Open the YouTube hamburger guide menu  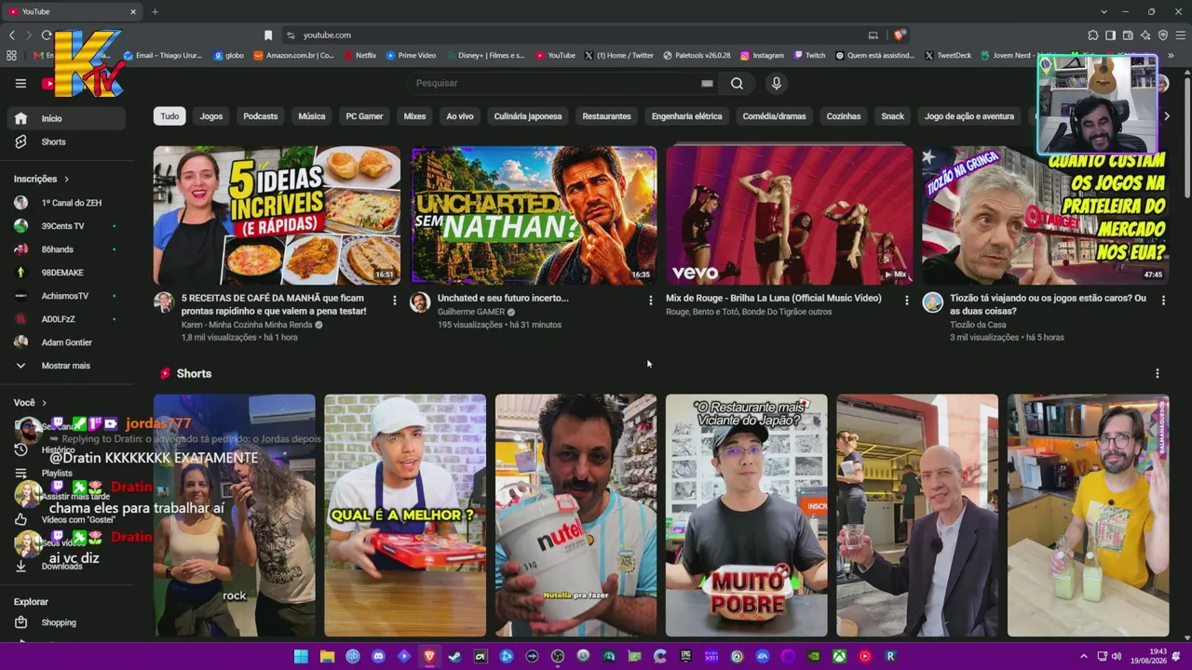coord(20,83)
